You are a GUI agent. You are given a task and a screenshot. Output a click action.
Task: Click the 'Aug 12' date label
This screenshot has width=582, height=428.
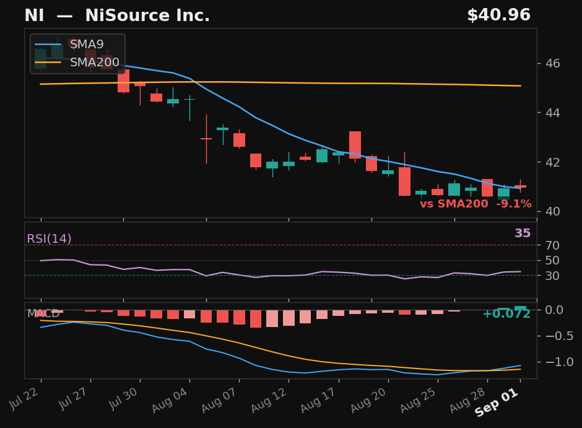[x=269, y=400]
